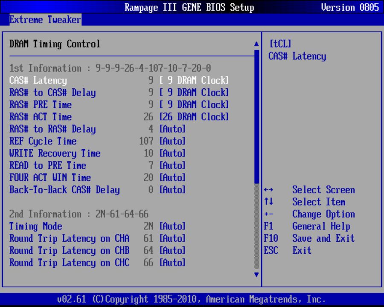Click the F10 Save and Exit hint
This screenshot has height=307, width=384.
tap(309, 238)
